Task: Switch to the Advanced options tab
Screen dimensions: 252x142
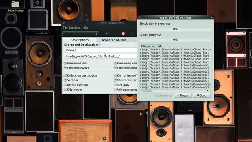Action: pos(114,40)
